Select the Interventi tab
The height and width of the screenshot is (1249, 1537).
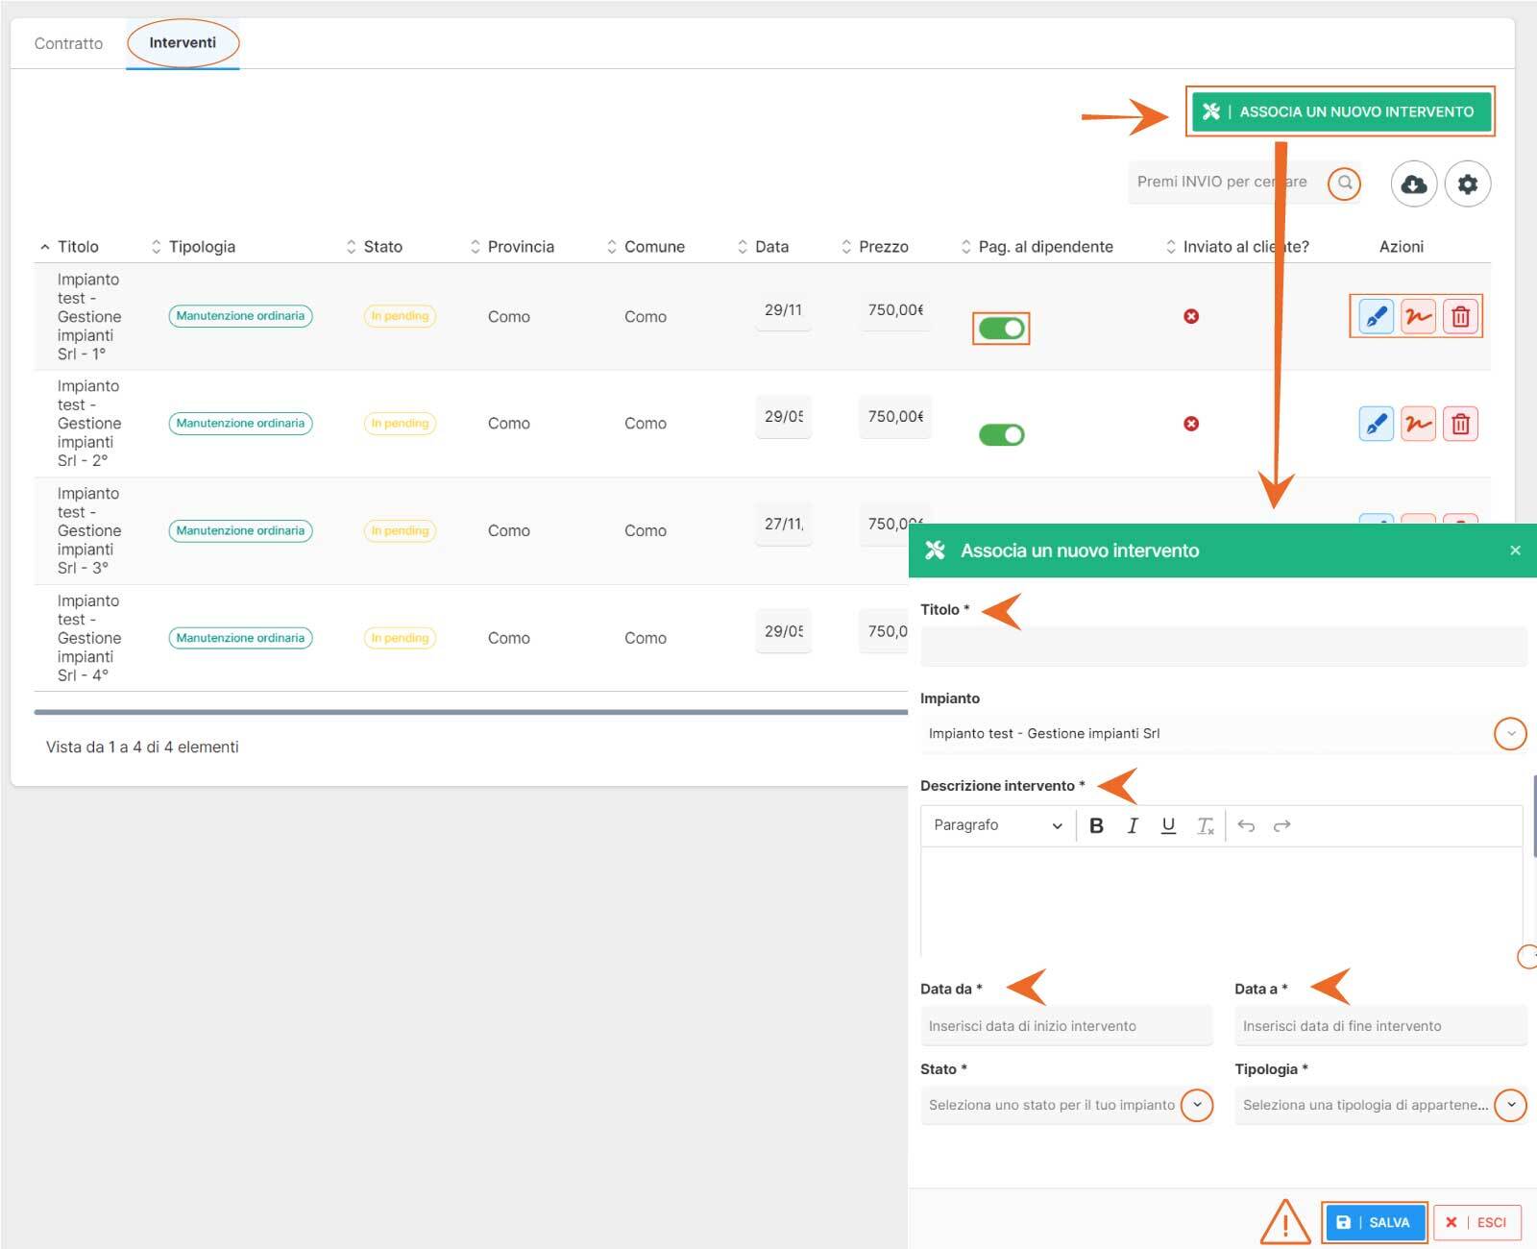(183, 43)
